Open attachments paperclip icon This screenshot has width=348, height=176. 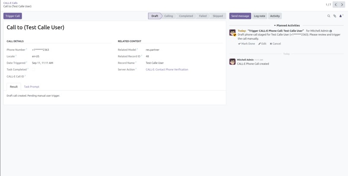coord(335,16)
